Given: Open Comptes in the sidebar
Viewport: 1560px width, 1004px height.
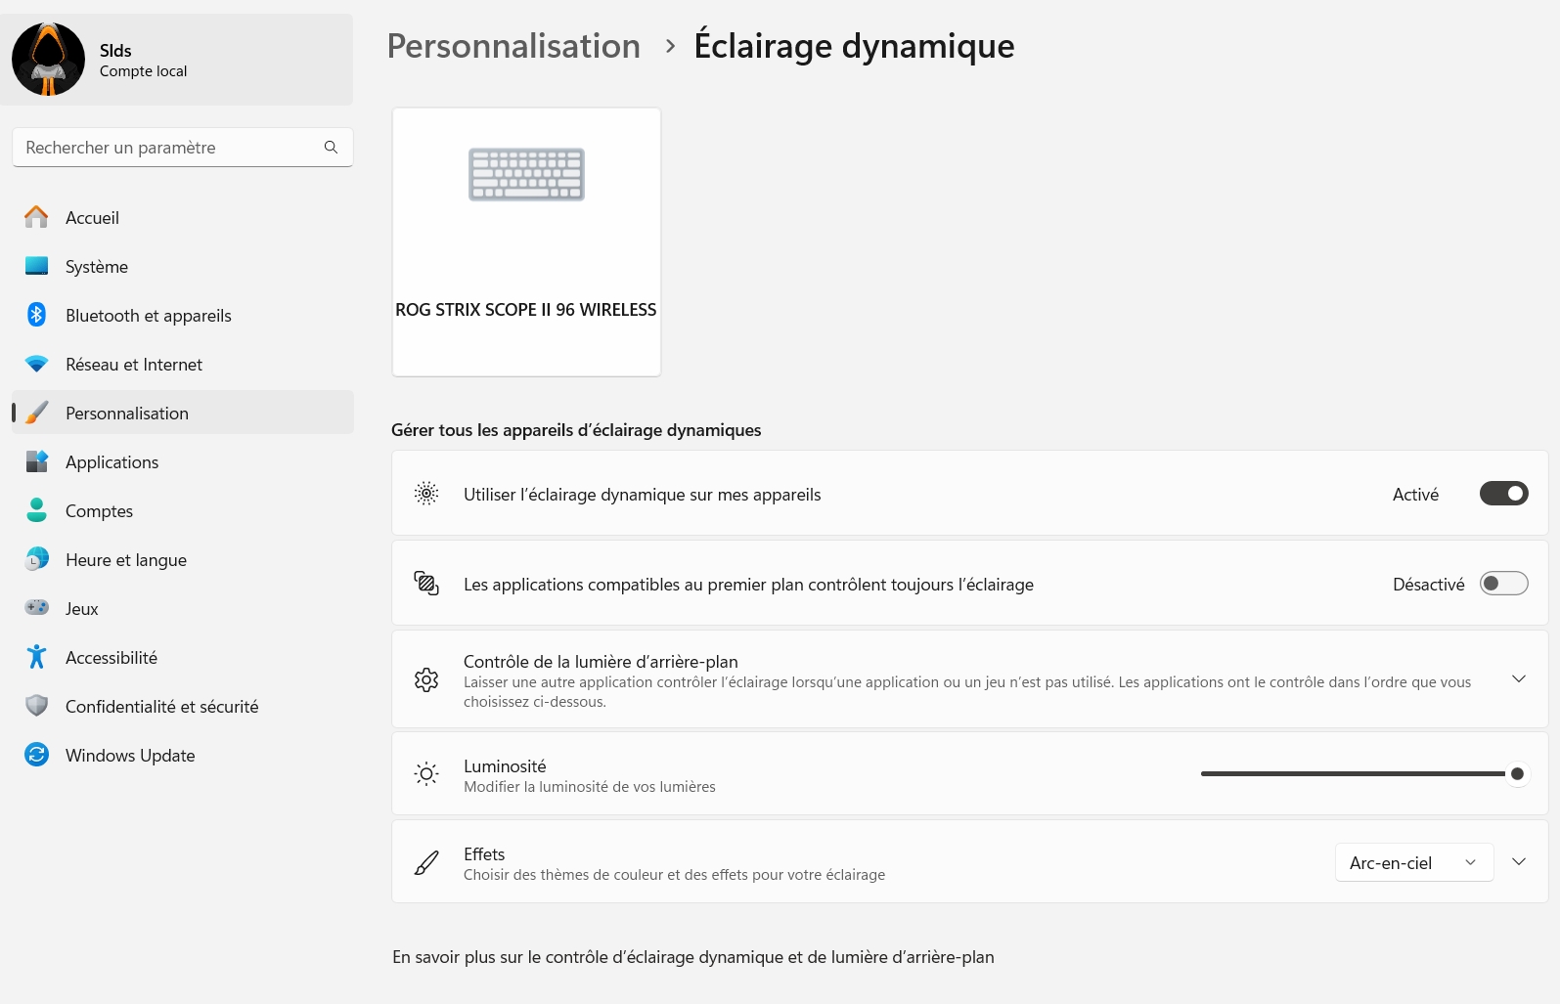Looking at the screenshot, I should (x=99, y=511).
